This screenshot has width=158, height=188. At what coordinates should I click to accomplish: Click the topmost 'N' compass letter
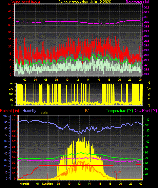[x=149, y=83]
